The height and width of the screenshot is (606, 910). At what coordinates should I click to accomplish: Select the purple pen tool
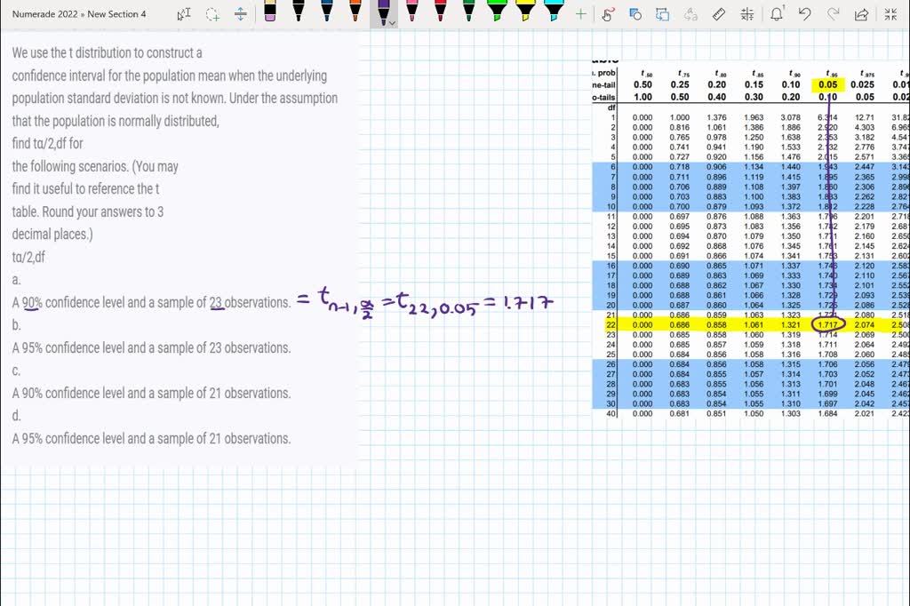point(383,12)
